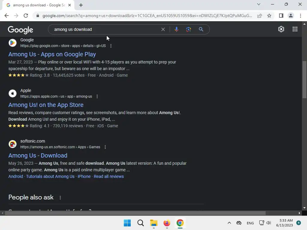The height and width of the screenshot is (230, 307).
Task: Open Tutorials about Among Us sitelink
Action: (50, 176)
